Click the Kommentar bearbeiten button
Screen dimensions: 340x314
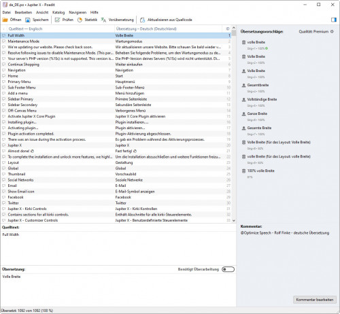pos(315,300)
